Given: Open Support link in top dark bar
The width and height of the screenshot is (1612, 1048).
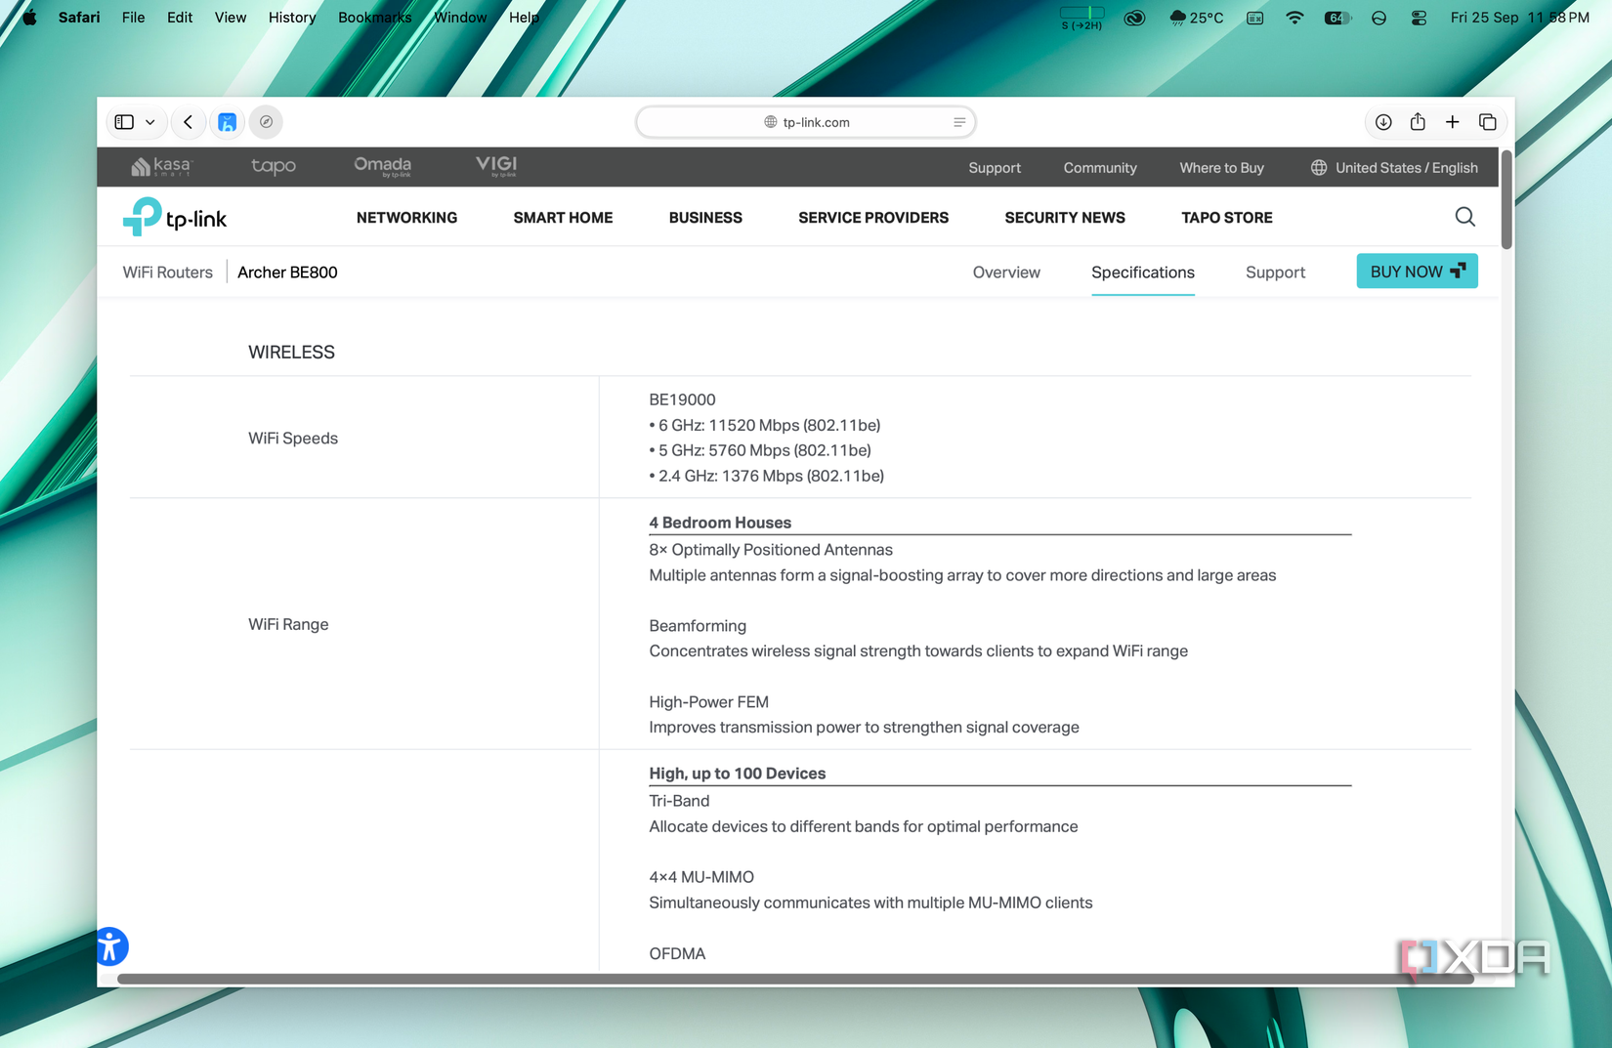Looking at the screenshot, I should pyautogui.click(x=995, y=168).
